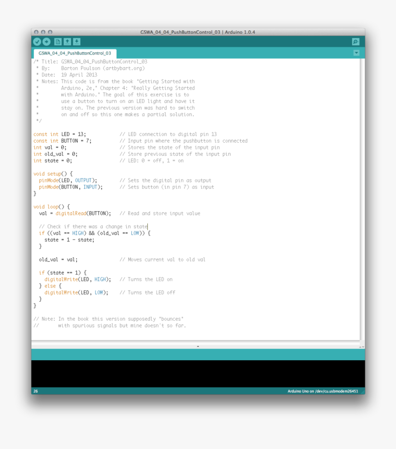Click the line number 26 in status bar
Image resolution: width=396 pixels, height=449 pixels.
click(x=35, y=391)
